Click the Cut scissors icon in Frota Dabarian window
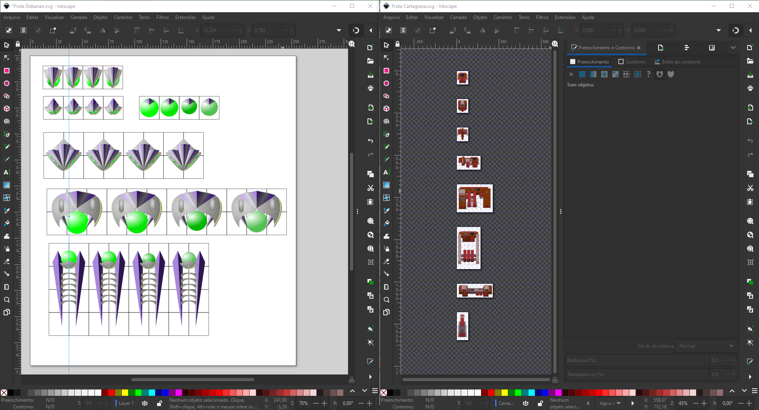 [370, 188]
